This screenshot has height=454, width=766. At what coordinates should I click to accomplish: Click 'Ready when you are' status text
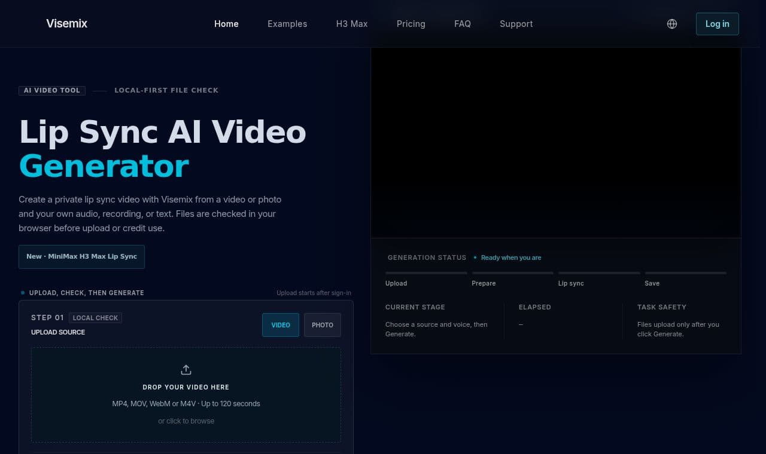pyautogui.click(x=511, y=257)
